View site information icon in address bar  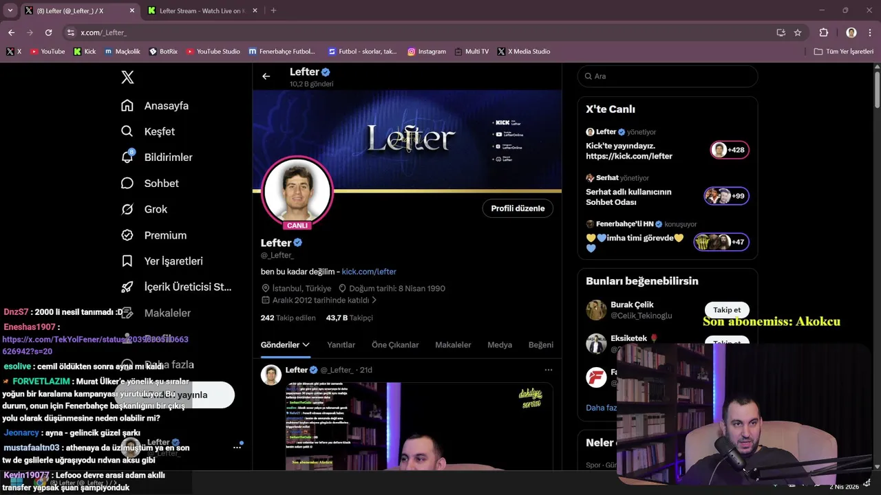tap(70, 32)
